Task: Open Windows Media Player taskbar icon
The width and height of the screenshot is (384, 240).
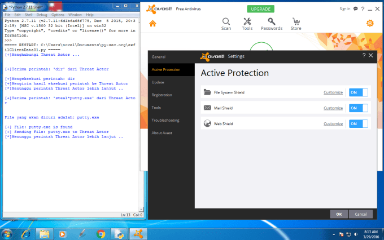Action: (x=62, y=234)
